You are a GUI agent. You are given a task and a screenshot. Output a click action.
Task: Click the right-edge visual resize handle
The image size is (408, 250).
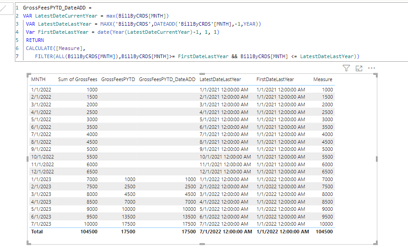[376, 159]
